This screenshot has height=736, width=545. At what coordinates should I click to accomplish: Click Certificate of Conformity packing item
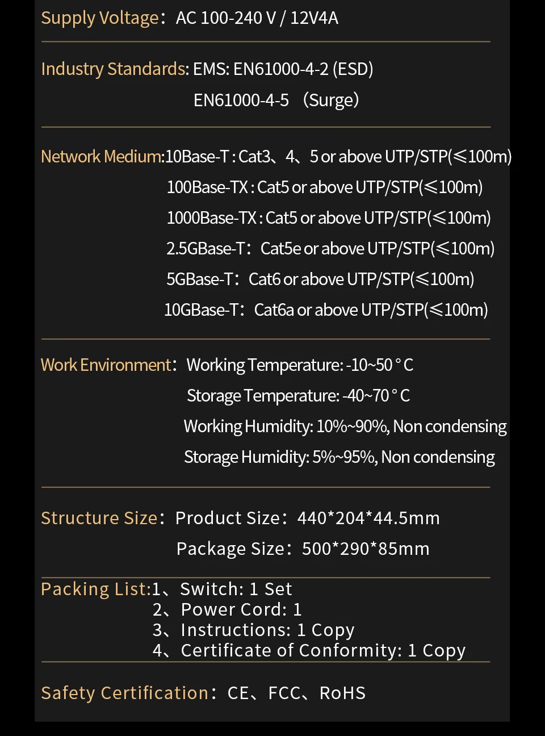(309, 650)
